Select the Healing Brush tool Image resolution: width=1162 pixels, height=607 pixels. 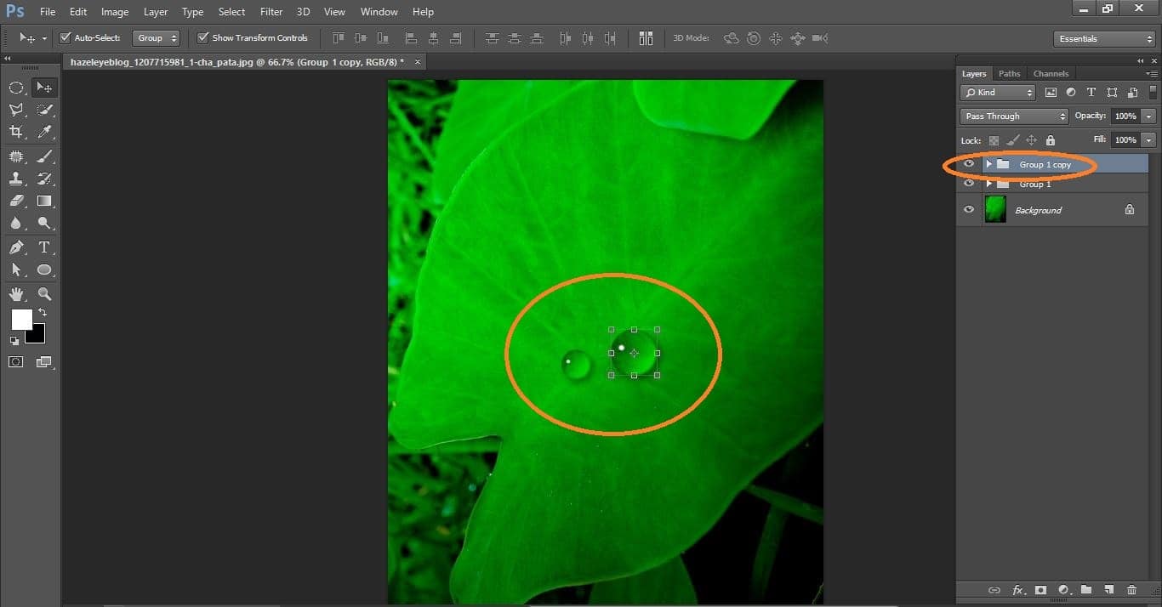pyautogui.click(x=17, y=156)
